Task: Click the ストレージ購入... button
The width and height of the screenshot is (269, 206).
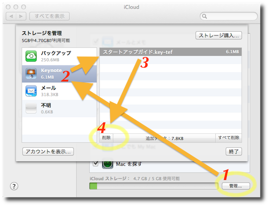Action: (x=219, y=35)
